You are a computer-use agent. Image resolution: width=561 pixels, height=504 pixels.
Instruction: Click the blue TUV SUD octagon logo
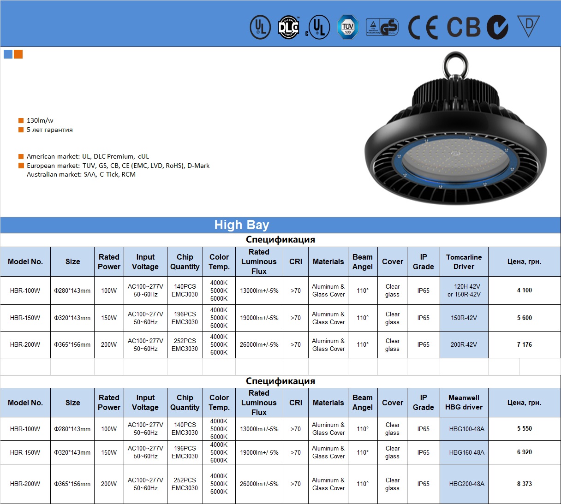[x=348, y=27]
